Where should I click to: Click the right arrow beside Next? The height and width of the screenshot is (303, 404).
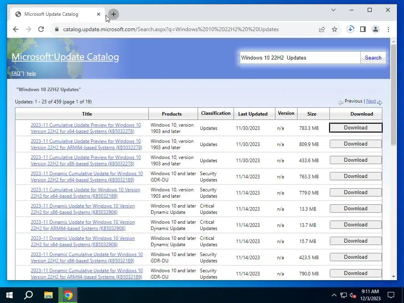click(x=380, y=103)
